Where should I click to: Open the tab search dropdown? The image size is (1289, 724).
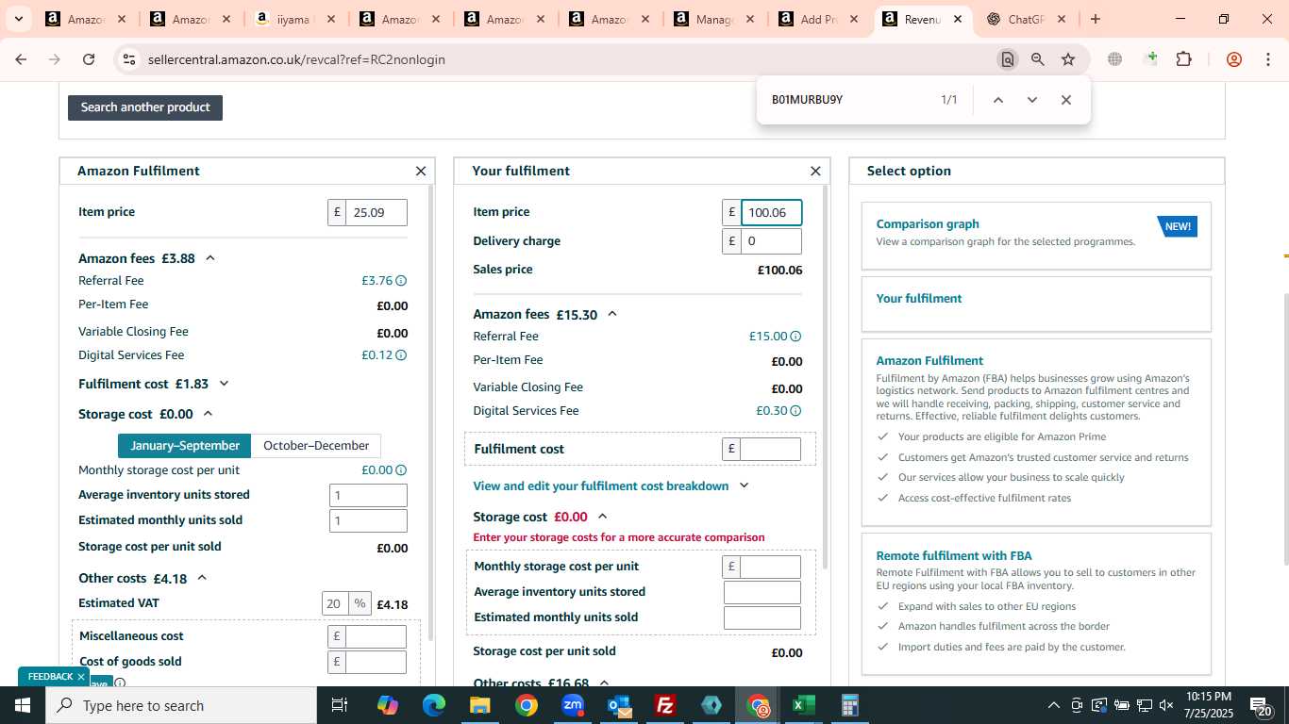[x=18, y=19]
